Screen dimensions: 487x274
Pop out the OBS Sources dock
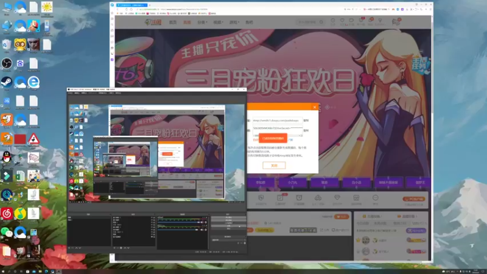(155, 214)
